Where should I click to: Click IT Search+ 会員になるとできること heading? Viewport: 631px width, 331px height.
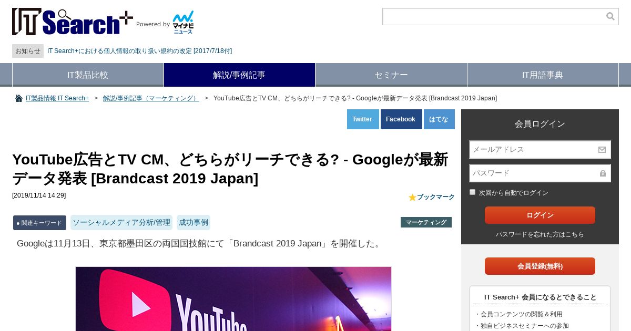tap(540, 297)
